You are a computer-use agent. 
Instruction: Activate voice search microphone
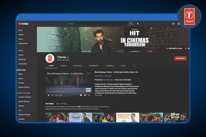[138, 24]
